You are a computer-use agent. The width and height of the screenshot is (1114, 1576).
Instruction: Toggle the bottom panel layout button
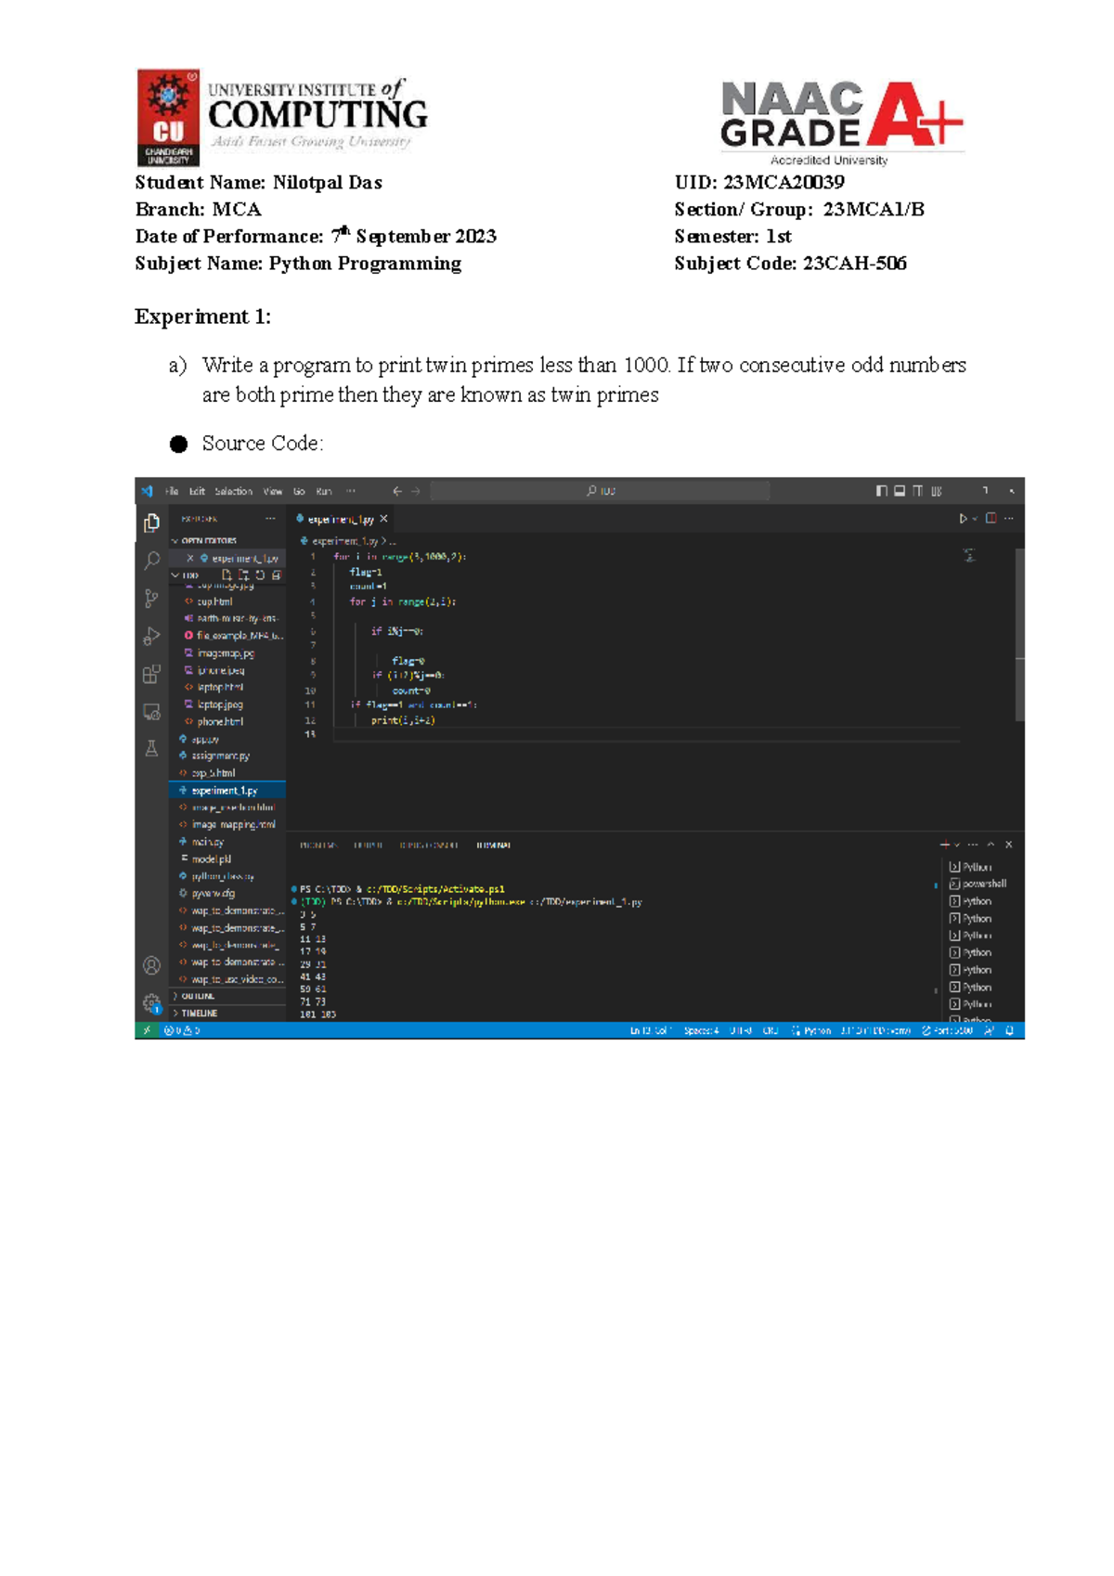(x=900, y=491)
